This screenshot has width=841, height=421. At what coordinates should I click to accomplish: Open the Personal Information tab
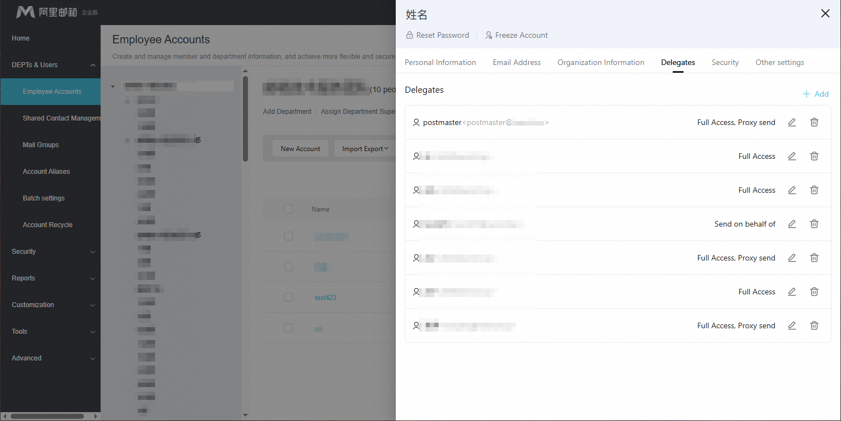point(440,62)
